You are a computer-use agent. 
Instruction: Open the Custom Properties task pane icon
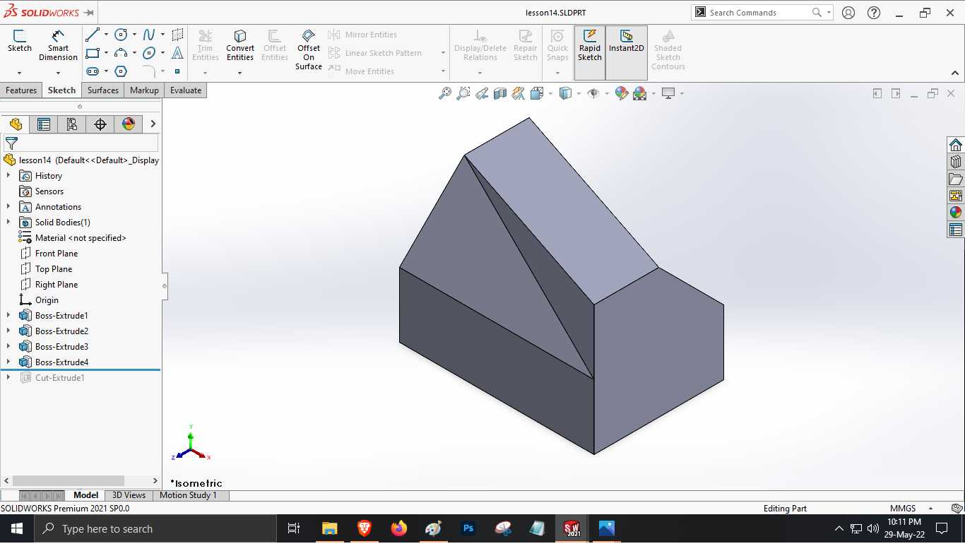tap(956, 230)
